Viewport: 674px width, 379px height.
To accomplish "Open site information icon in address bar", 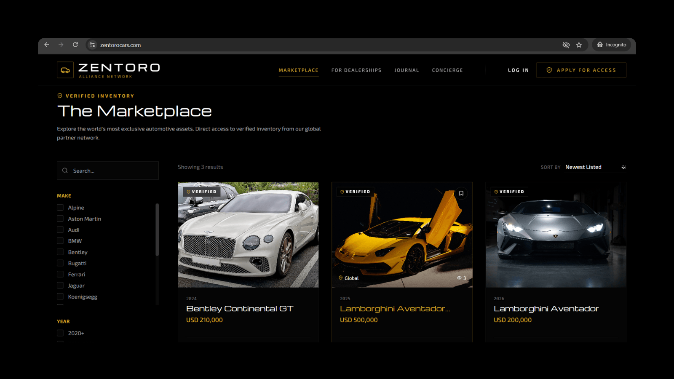I will tap(92, 45).
